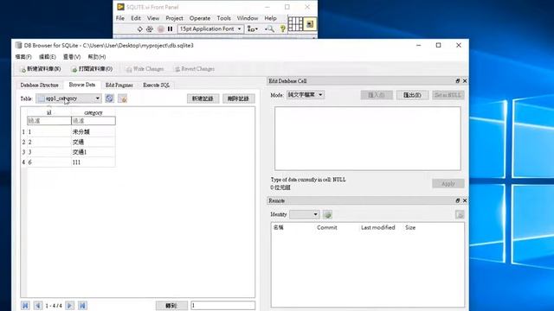Click Write Changes toolbar button
The width and height of the screenshot is (554, 311).
tap(145, 69)
